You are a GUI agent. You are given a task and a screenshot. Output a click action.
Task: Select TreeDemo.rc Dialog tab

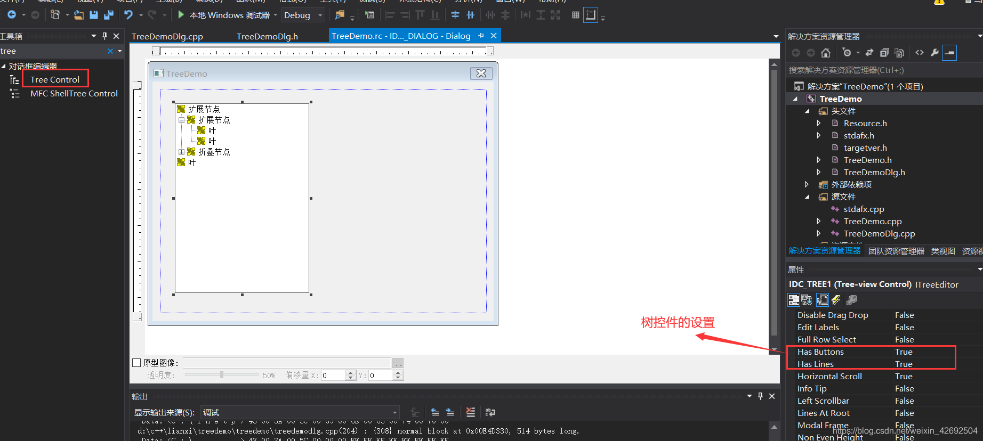401,36
